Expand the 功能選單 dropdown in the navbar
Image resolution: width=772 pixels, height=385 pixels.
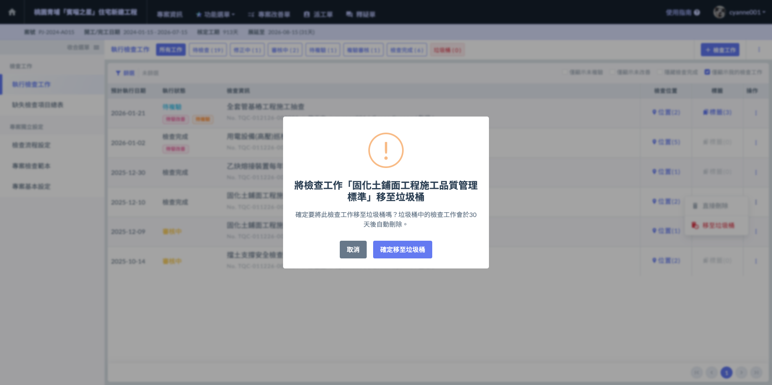click(216, 14)
